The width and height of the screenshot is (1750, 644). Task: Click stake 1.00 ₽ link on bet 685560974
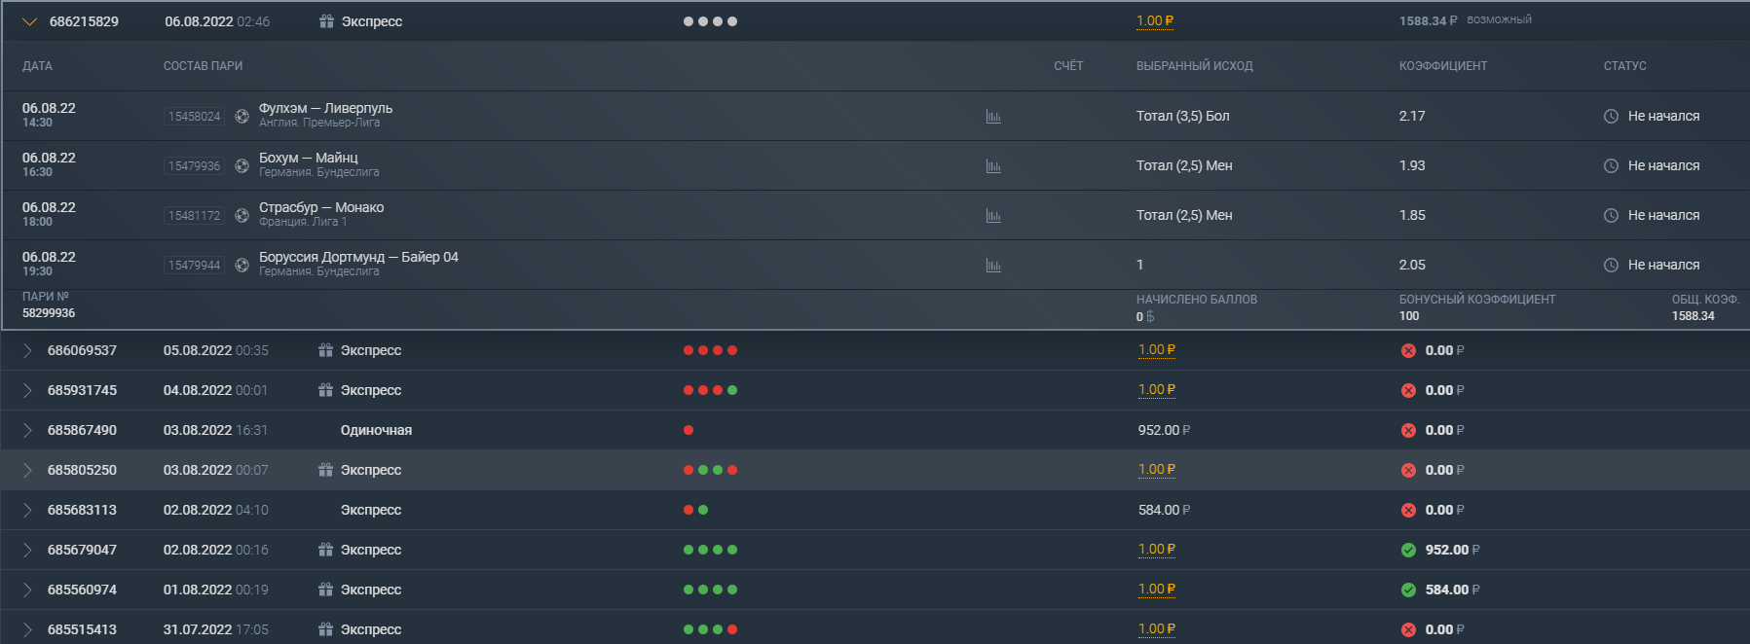1157,589
